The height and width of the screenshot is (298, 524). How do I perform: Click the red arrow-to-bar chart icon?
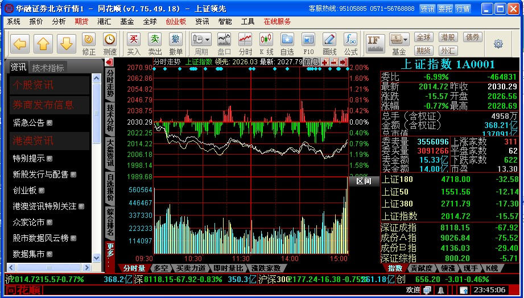point(344,62)
